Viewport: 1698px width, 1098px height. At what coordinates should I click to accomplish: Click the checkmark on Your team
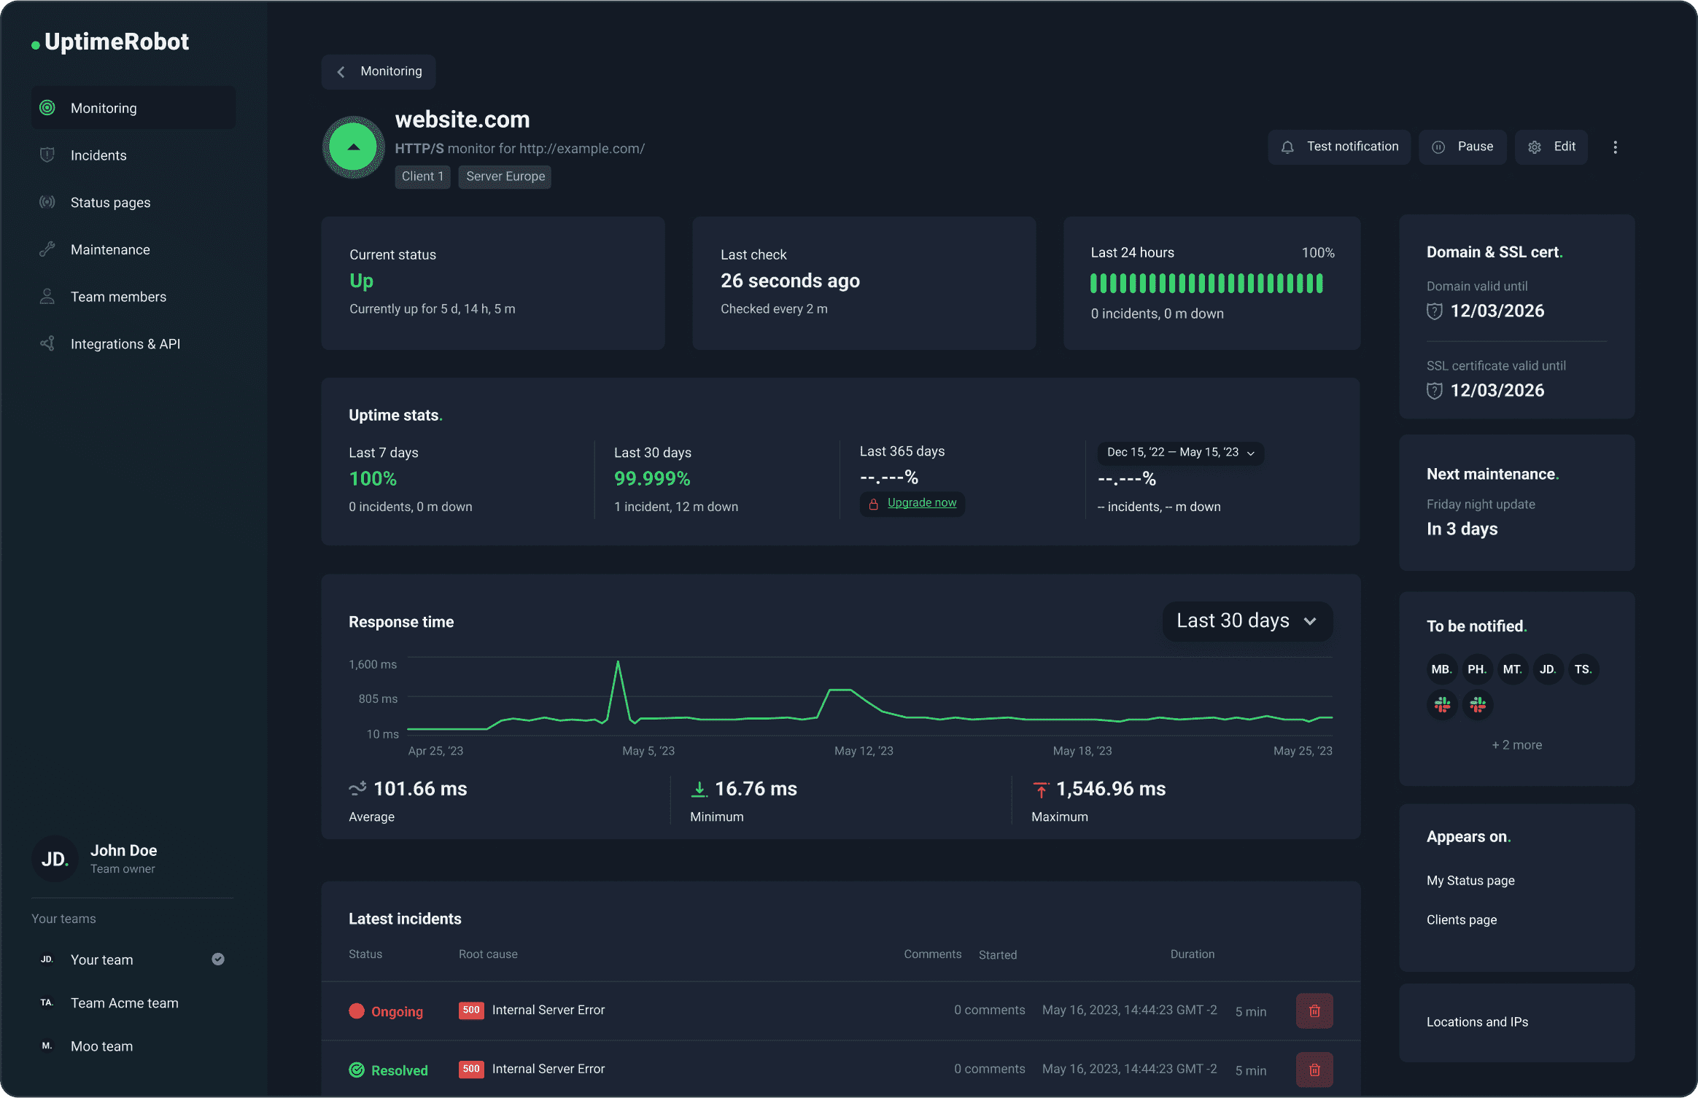click(217, 959)
